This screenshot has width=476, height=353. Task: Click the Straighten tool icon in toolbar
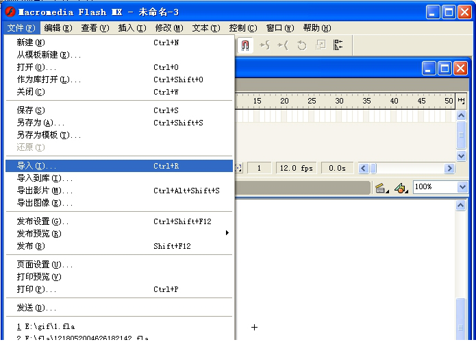[283, 45]
